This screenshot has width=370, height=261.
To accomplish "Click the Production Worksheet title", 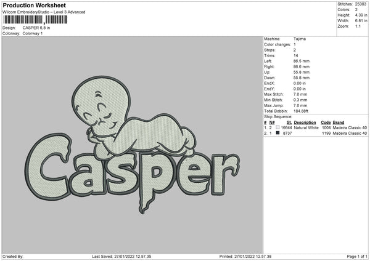I will [34, 5].
